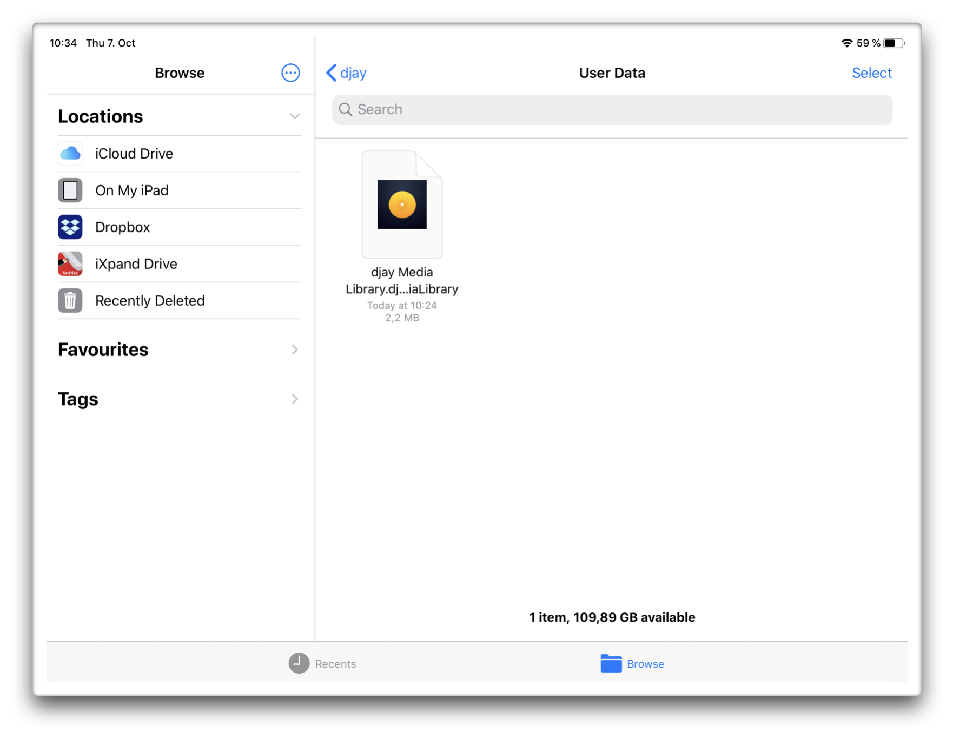Go back to the djay folder

pos(346,73)
